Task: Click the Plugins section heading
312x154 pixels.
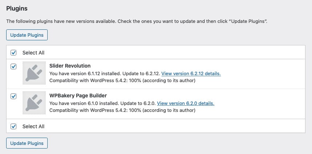Action: tap(17, 8)
